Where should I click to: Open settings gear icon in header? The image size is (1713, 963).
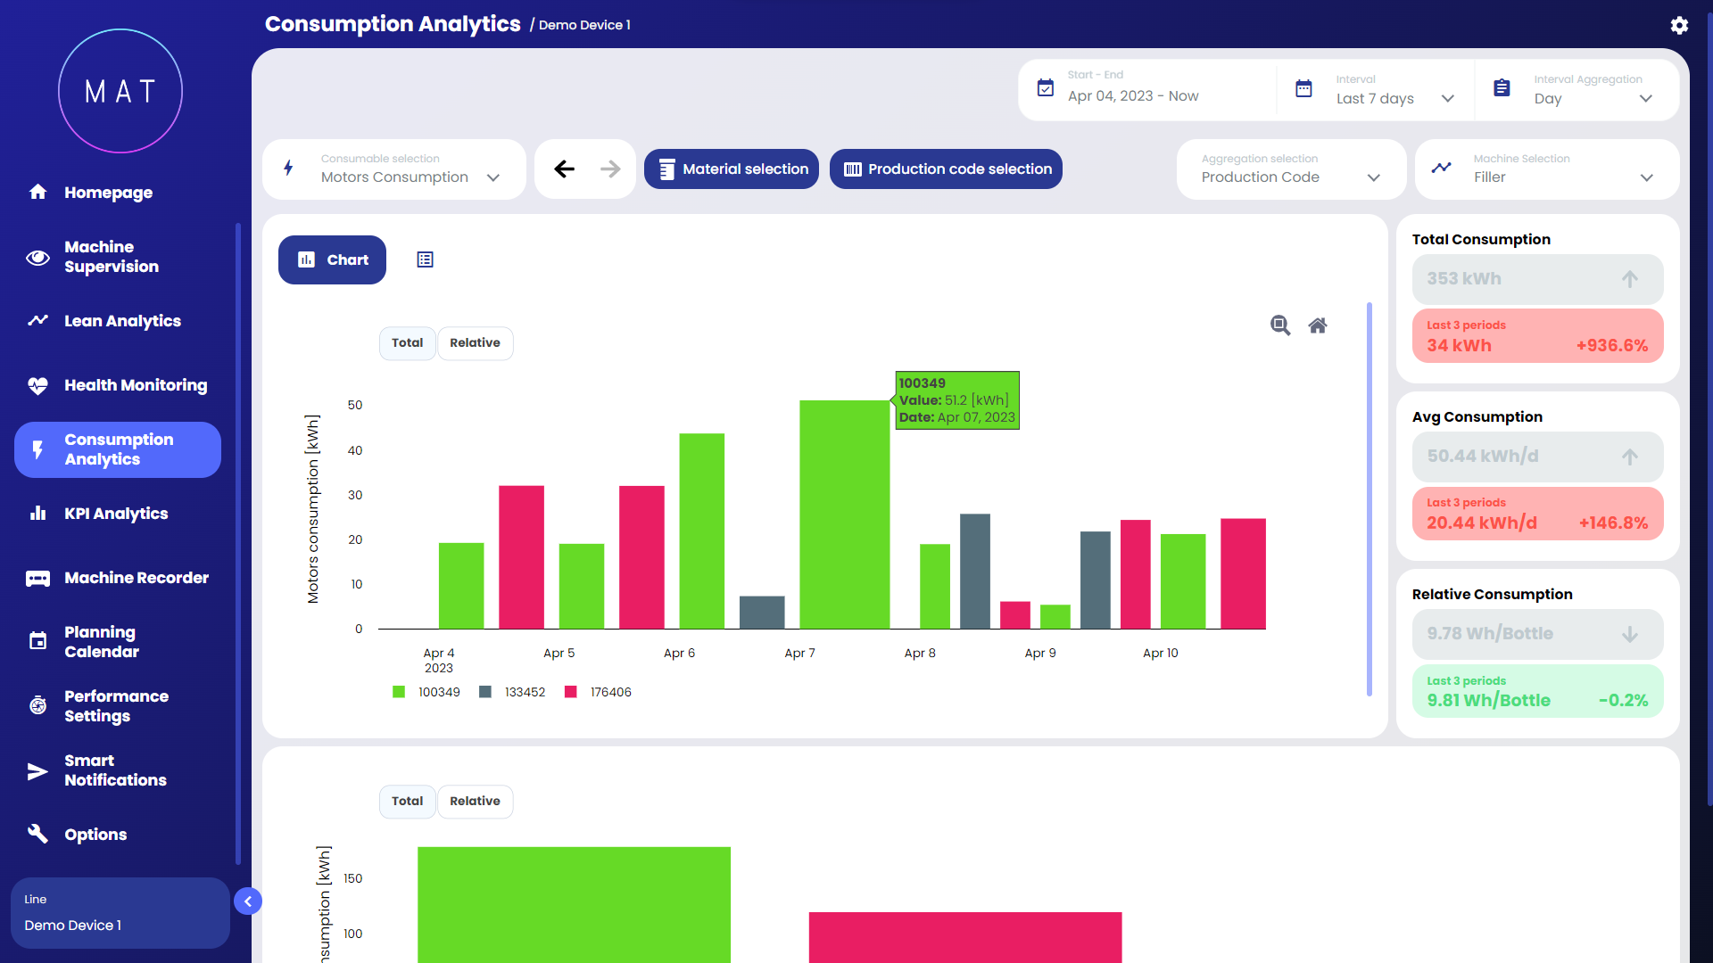pyautogui.click(x=1679, y=25)
